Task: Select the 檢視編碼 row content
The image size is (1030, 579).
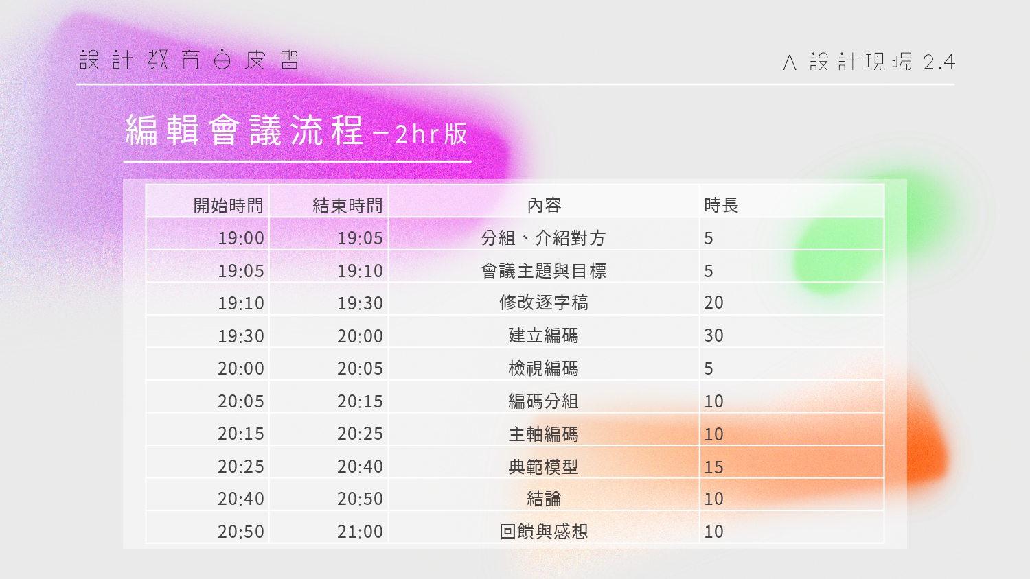Action: tap(544, 368)
